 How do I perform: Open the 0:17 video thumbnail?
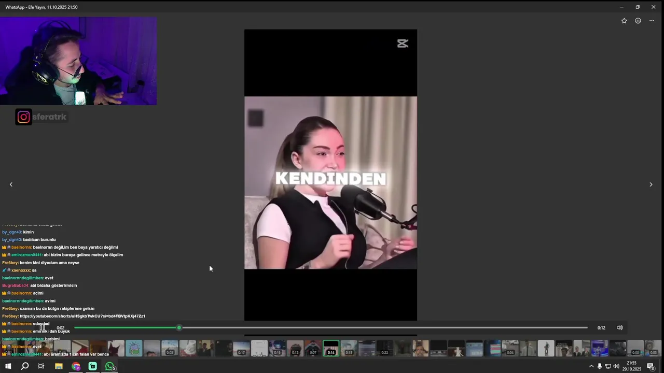[241, 348]
